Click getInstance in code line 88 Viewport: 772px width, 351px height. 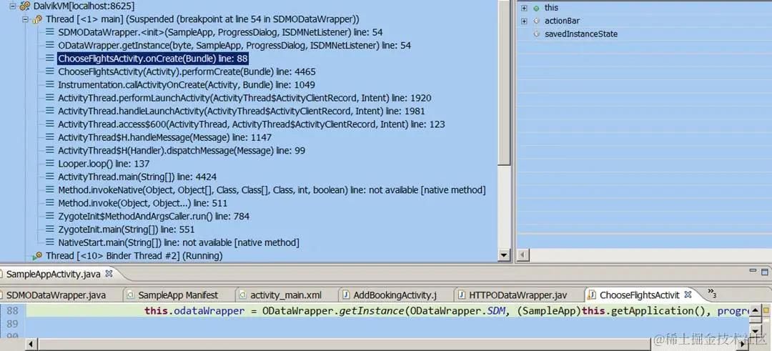pyautogui.click(x=372, y=311)
